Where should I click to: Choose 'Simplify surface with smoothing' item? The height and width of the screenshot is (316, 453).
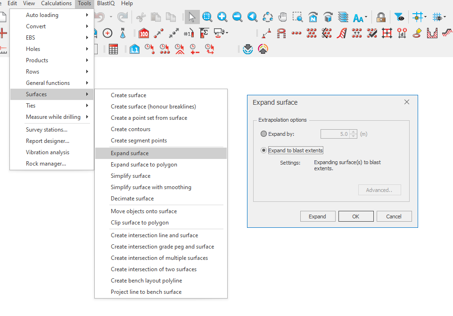[x=161, y=187]
